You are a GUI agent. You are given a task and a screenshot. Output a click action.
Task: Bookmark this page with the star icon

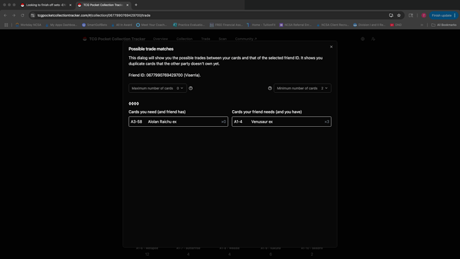point(399,15)
